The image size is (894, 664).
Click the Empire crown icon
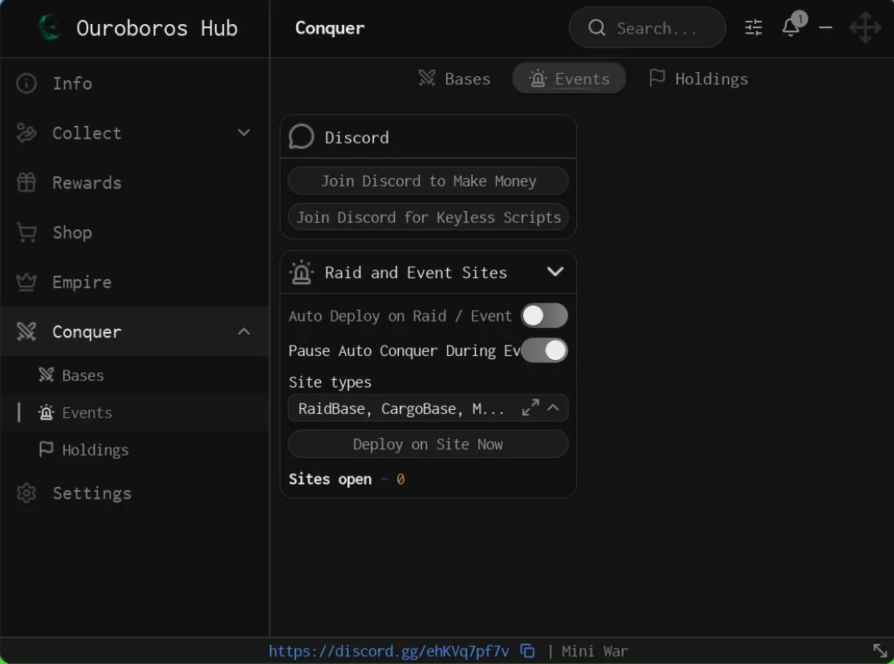26,281
